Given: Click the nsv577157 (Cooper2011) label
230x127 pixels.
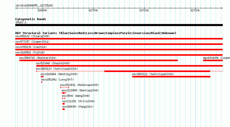Looking at the screenshot, I should pyautogui.click(x=33, y=42).
